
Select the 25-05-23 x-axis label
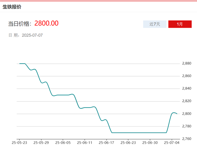(19, 142)
